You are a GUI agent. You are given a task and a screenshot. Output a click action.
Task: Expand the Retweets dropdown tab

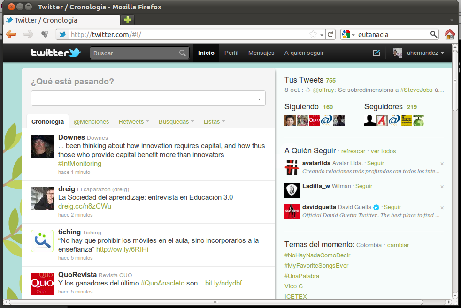click(x=134, y=121)
